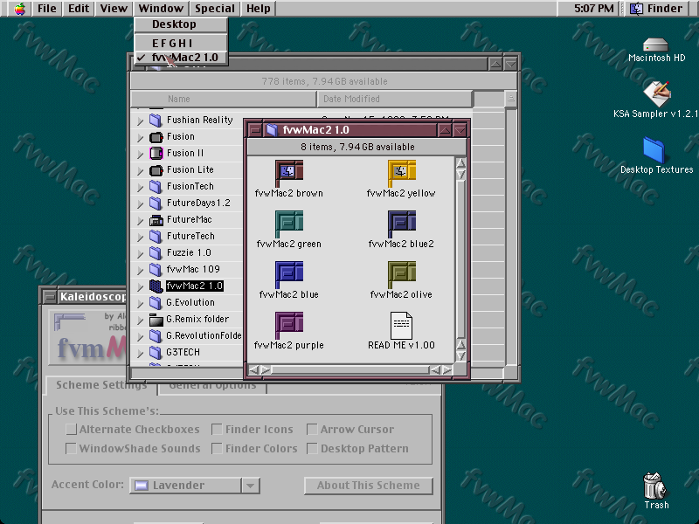Open the Help menu
Image resolution: width=699 pixels, height=524 pixels.
coord(258,9)
